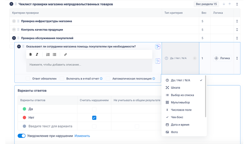
Task: Move section down with arrow icon
Action: 224,4
